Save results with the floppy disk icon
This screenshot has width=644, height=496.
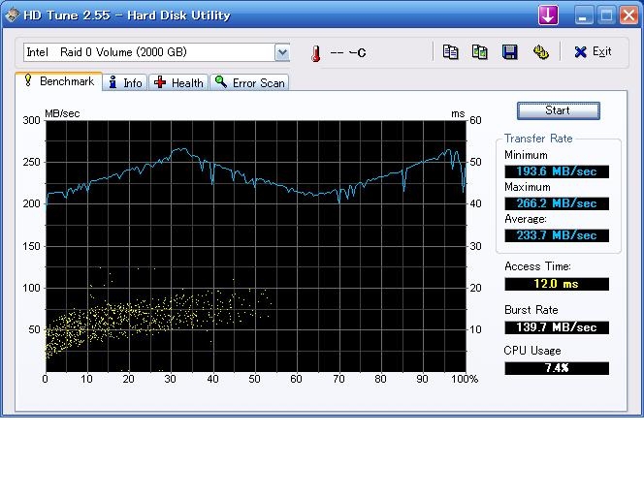(510, 52)
